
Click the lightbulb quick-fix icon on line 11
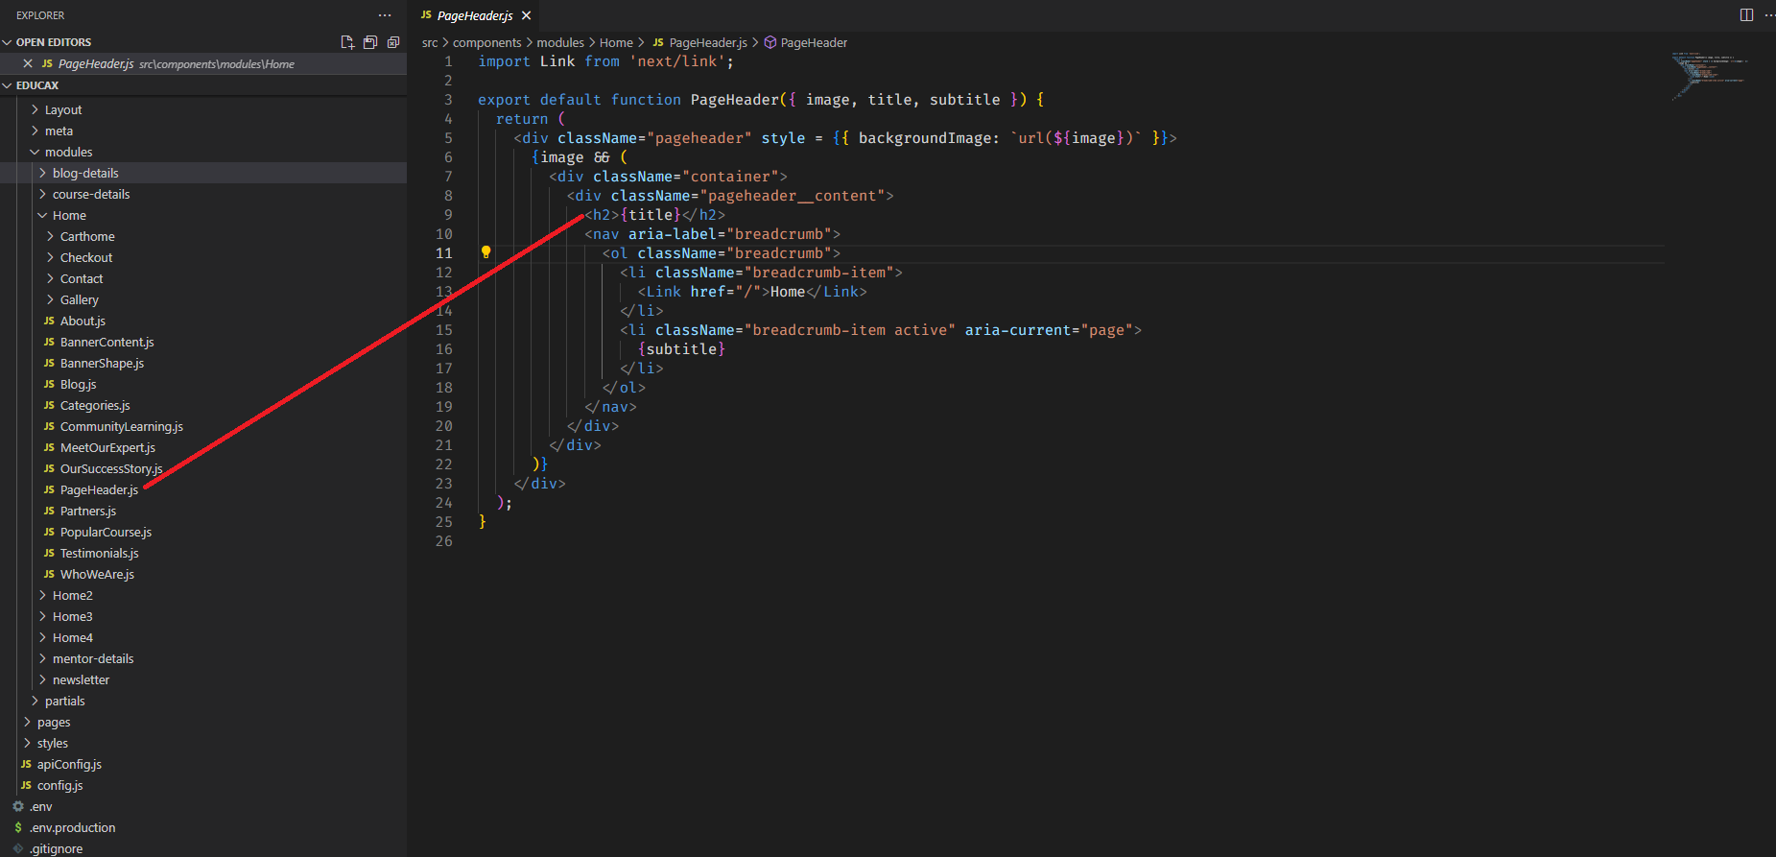486,252
